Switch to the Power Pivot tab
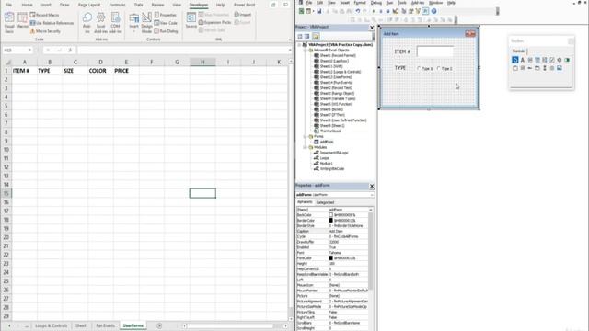 tap(244, 5)
